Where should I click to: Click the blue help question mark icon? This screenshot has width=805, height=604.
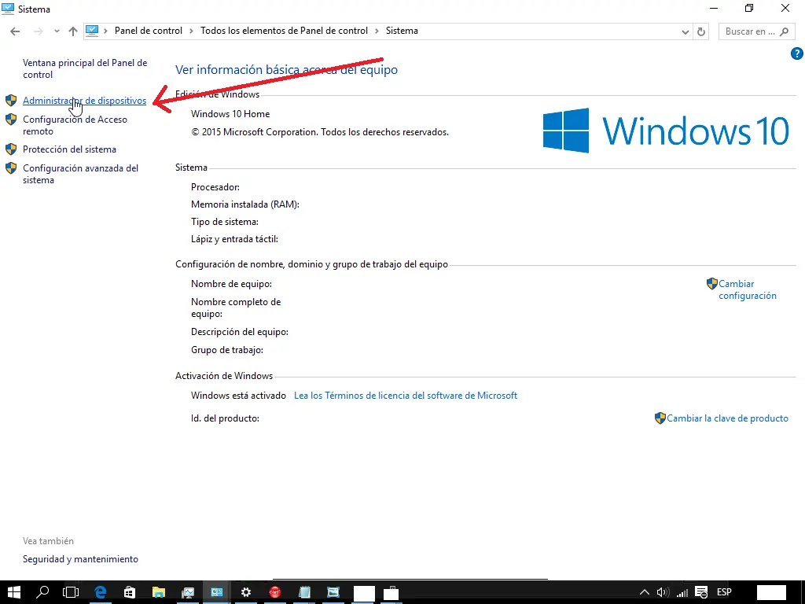[797, 53]
